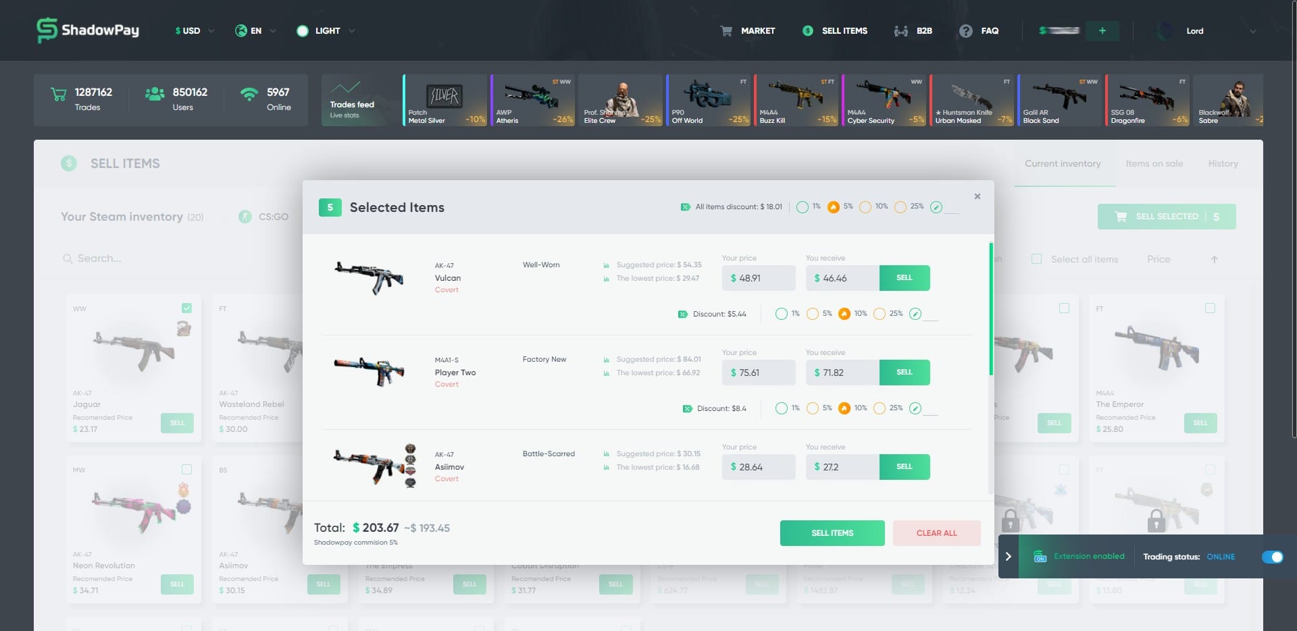This screenshot has height=631, width=1297.
Task: Open B2B in top navigation
Action: tap(924, 31)
